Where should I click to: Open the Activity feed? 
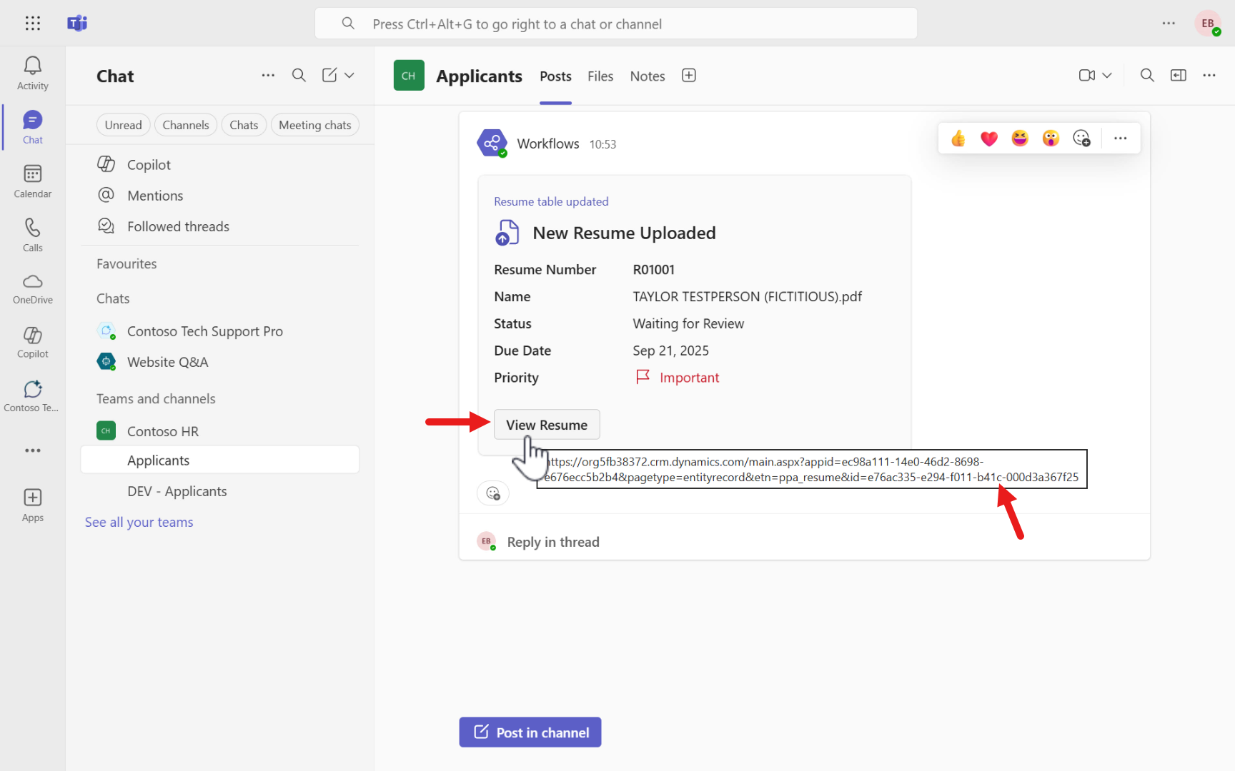click(x=32, y=71)
